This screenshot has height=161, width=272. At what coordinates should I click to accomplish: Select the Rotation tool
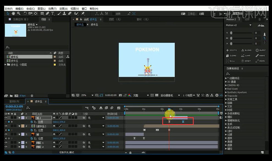25,13
